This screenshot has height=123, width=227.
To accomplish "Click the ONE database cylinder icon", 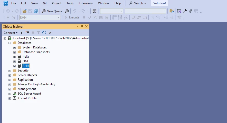I will click(x=19, y=61).
